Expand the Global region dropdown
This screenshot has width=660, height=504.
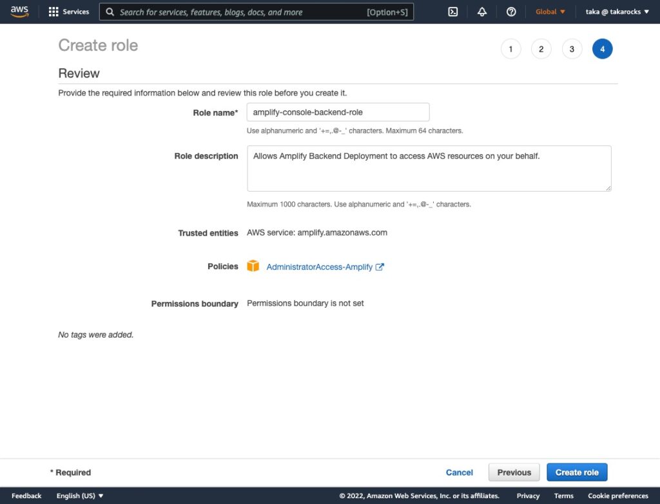coord(550,12)
